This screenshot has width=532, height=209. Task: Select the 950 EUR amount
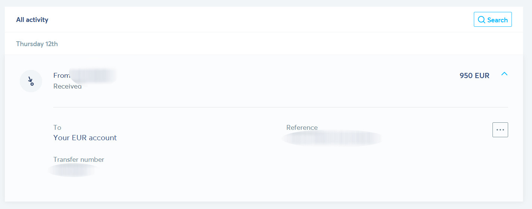click(x=474, y=75)
